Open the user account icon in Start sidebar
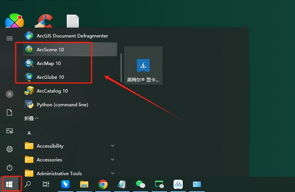 10,94
